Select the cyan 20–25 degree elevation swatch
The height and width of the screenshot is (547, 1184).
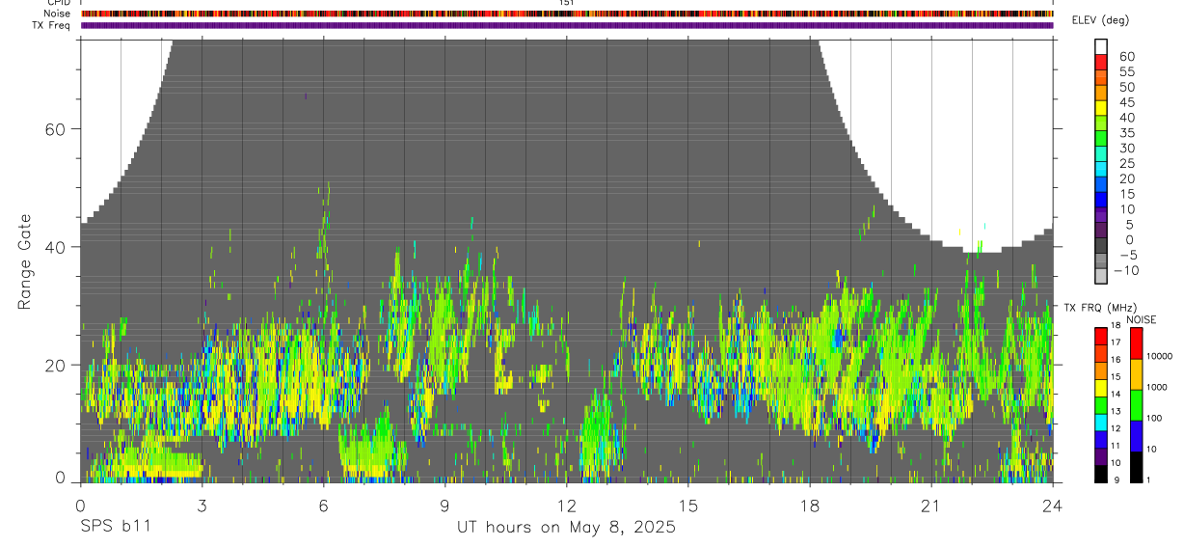point(1101,168)
